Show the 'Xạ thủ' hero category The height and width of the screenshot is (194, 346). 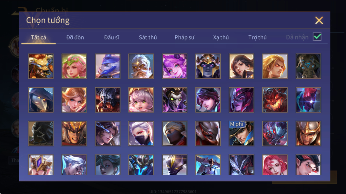pos(221,37)
